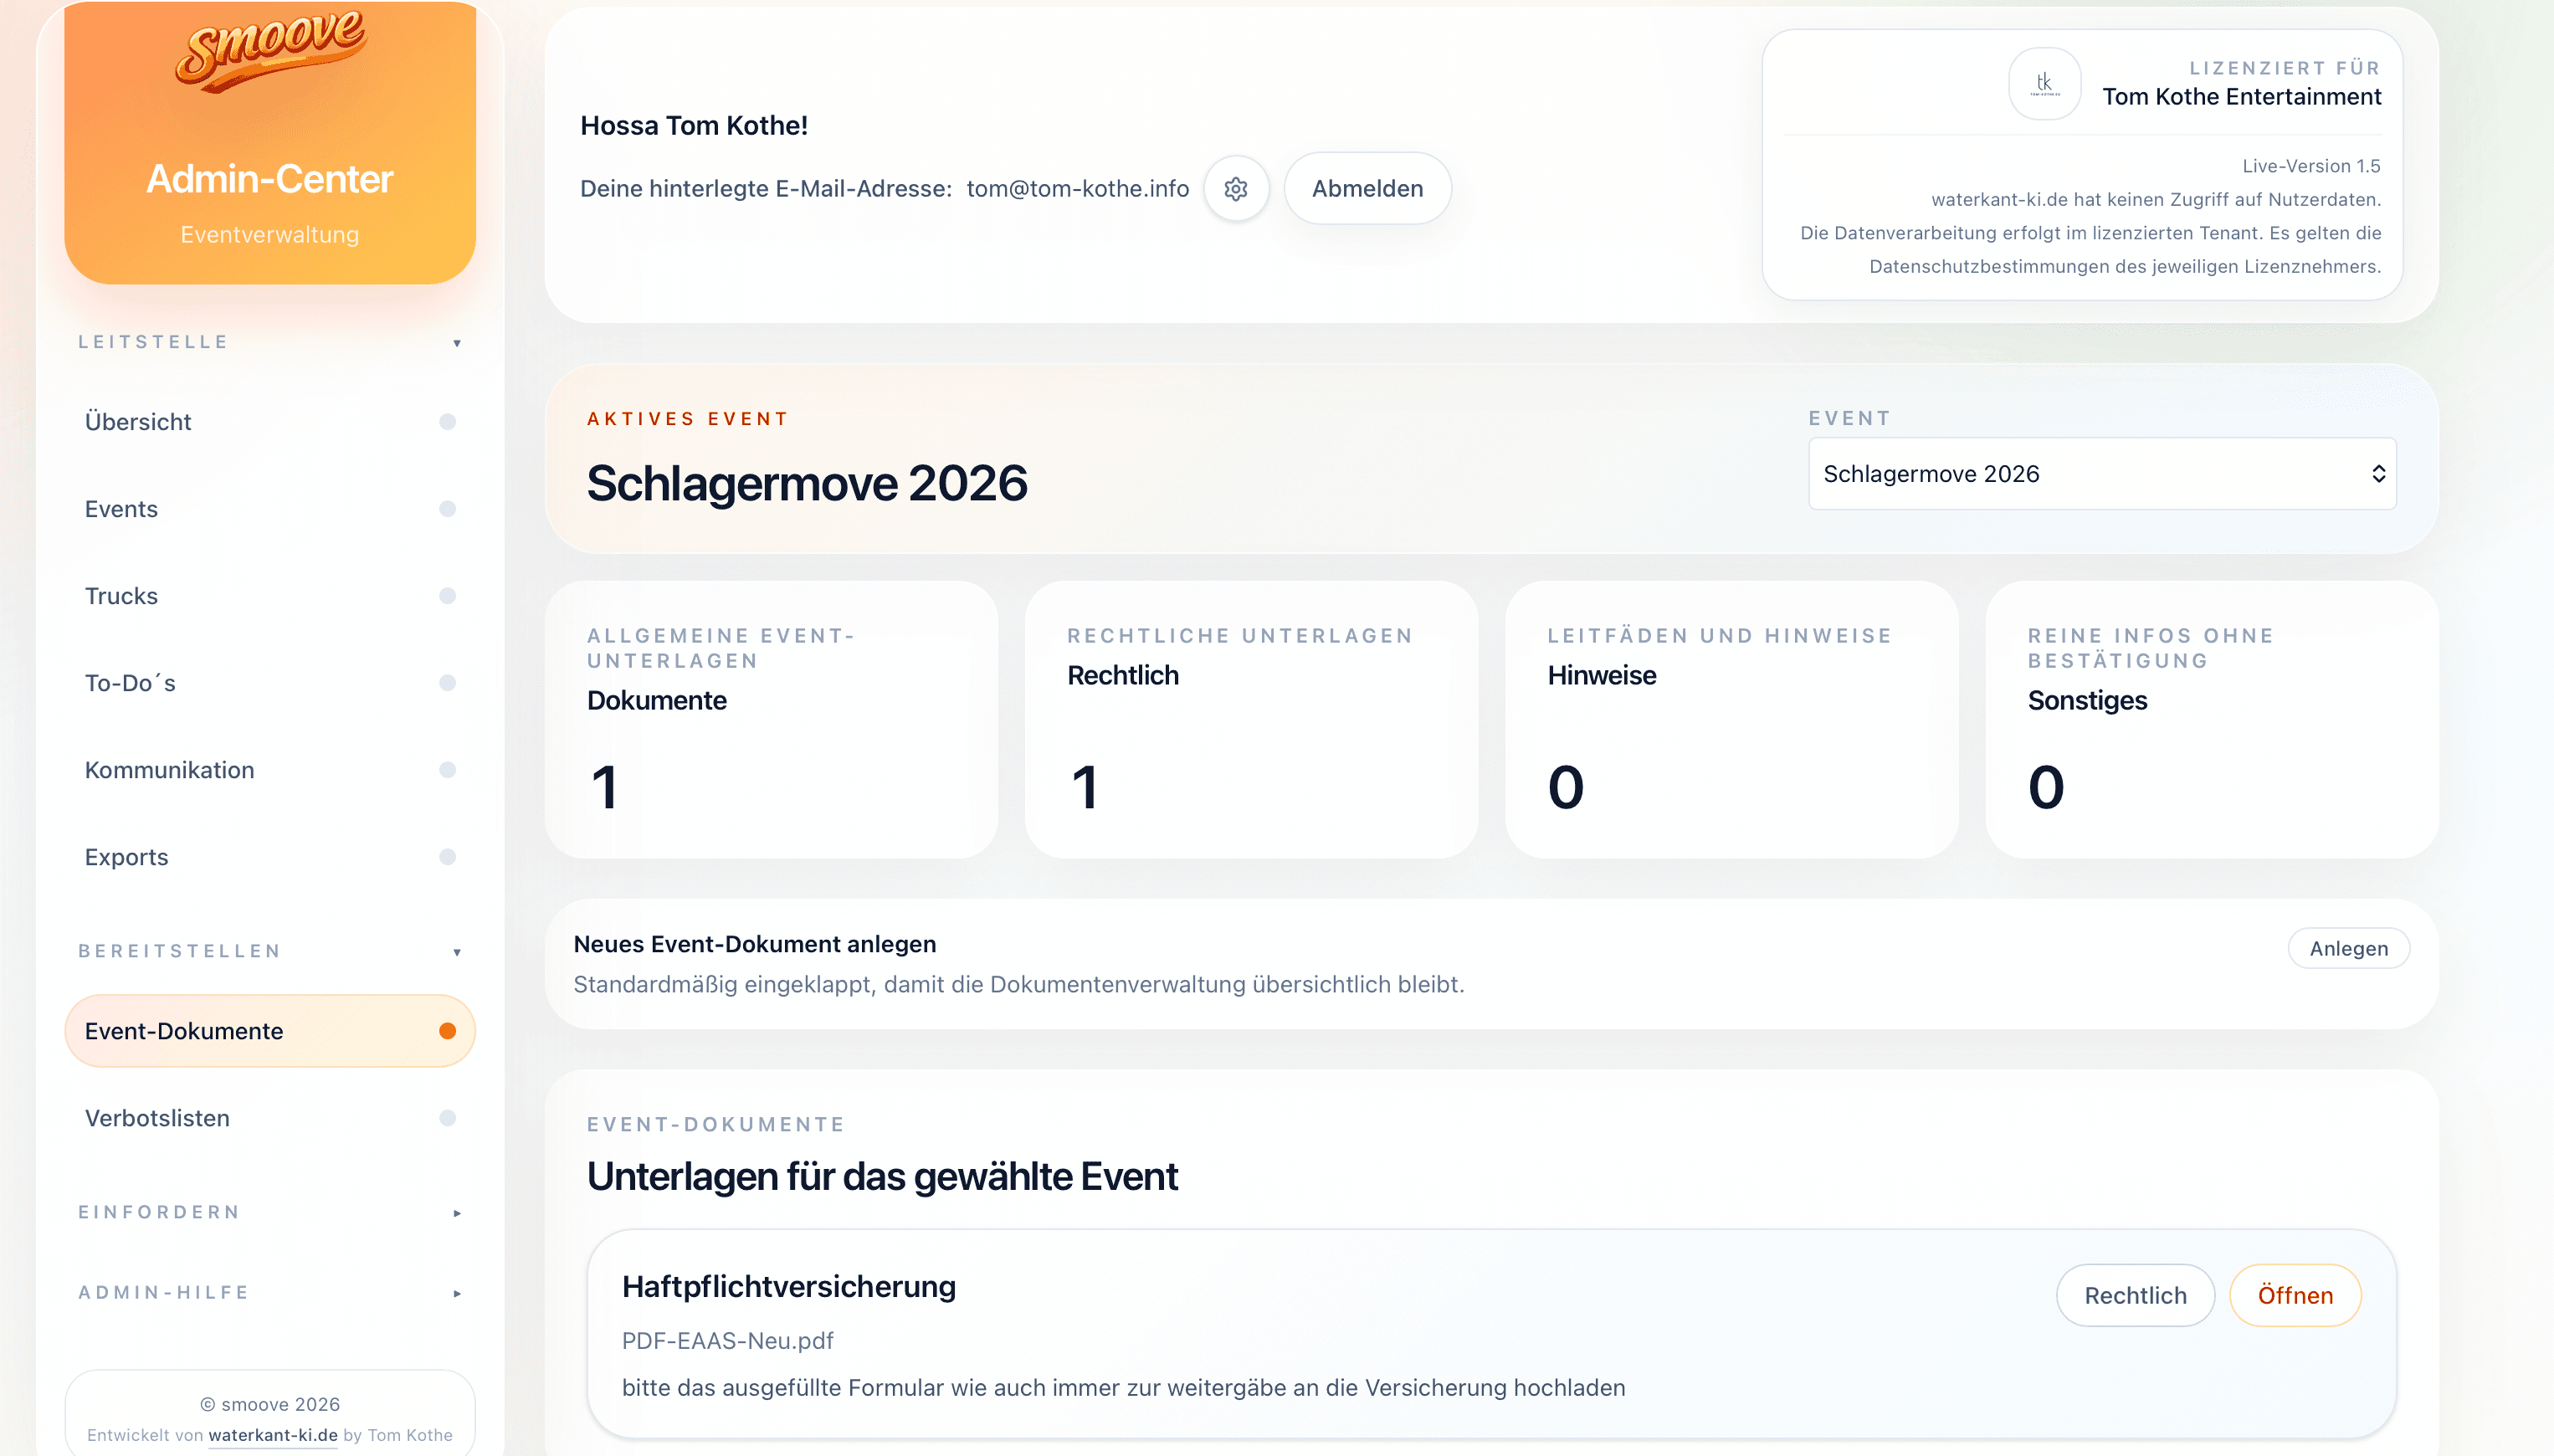Open Verbotslisten from the sidebar

pyautogui.click(x=156, y=1117)
